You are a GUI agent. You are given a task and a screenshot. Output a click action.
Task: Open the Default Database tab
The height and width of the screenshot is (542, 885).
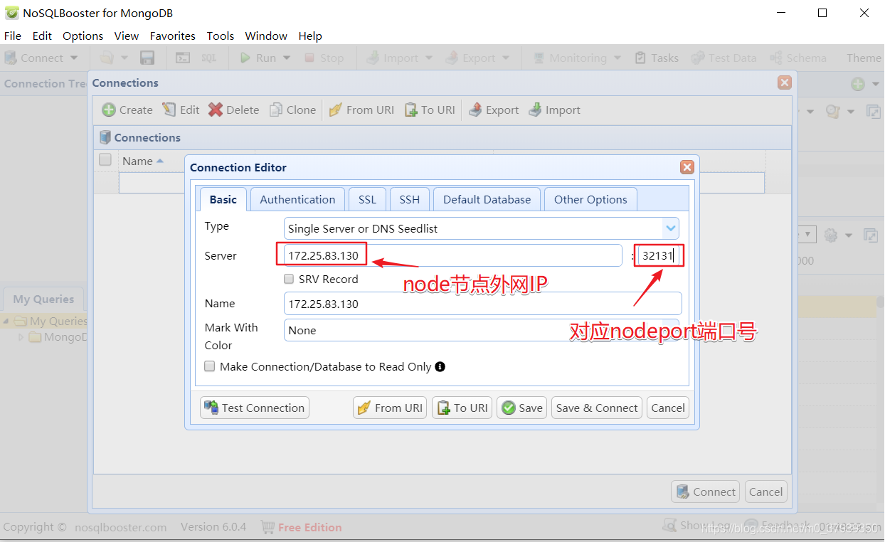pos(487,200)
